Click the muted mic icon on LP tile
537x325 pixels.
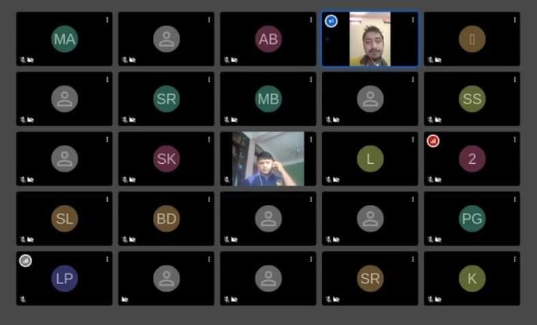[23, 299]
